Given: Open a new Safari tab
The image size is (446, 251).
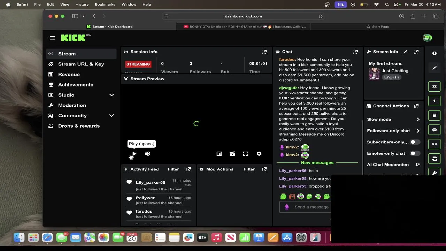Looking at the screenshot, I should [424, 16].
